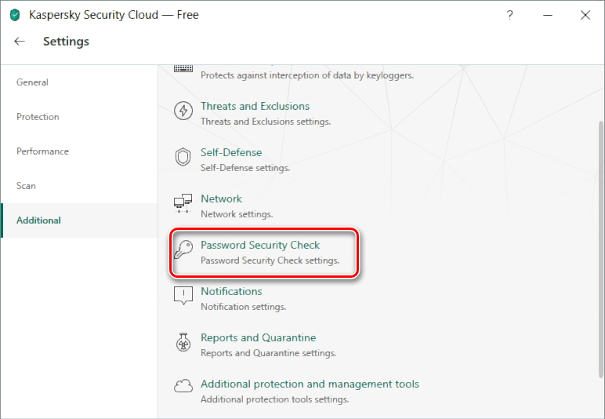The height and width of the screenshot is (419, 605).
Task: Click the biohazard Reports and Quarantine icon
Action: 183,342
